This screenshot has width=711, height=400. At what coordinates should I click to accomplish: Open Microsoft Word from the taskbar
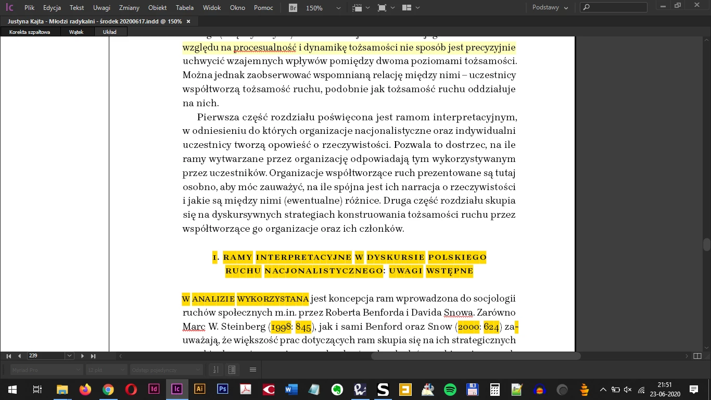290,389
